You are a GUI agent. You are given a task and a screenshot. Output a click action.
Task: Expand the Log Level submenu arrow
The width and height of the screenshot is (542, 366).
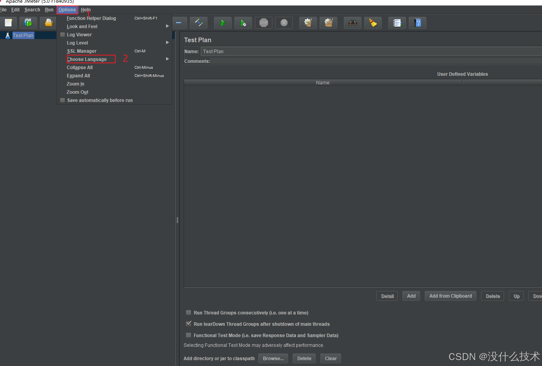(167, 43)
